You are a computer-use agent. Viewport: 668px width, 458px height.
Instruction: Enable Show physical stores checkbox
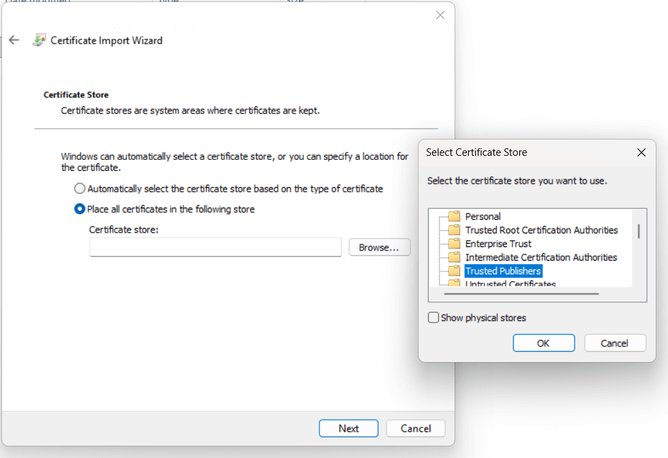point(434,318)
